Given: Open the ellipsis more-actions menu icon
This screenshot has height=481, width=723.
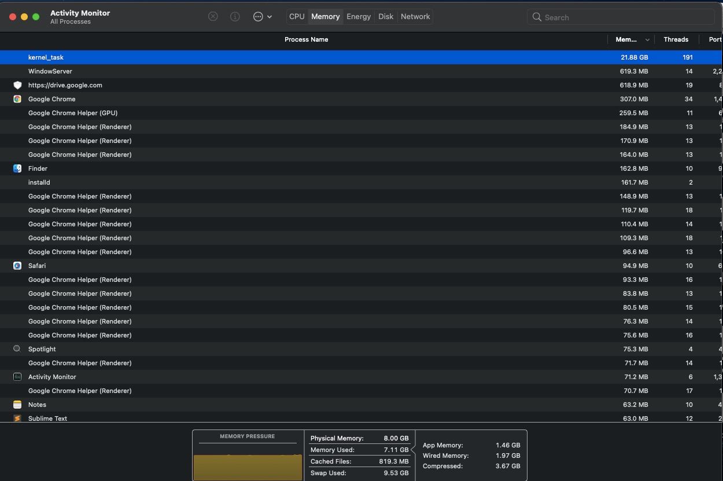Looking at the screenshot, I should click(x=258, y=17).
